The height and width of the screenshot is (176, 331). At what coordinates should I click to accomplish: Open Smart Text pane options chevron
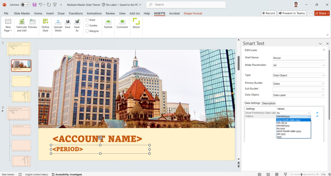coord(320,44)
